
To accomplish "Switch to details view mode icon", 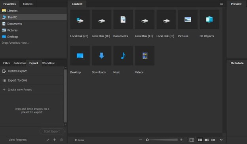I will point(207,140).
